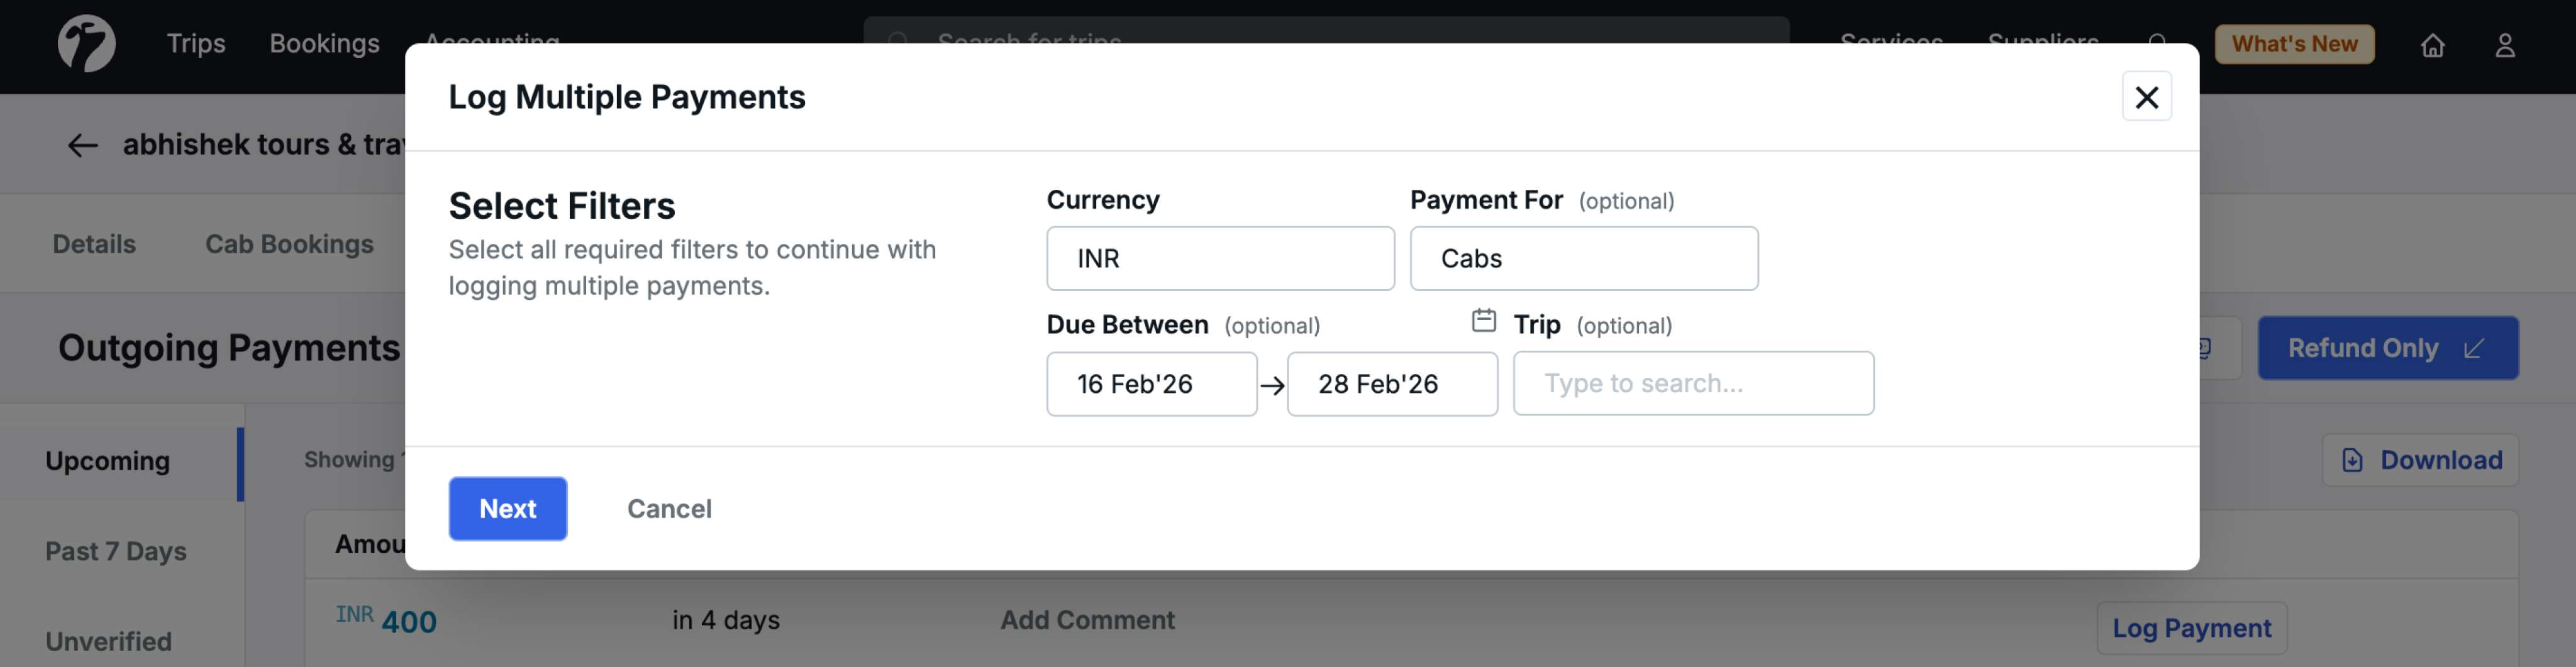Open the Currency dropdown showing INR
This screenshot has height=667, width=2576.
point(1219,259)
